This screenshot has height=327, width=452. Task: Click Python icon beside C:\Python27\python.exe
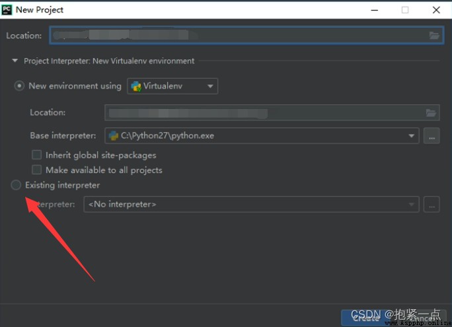coord(113,135)
